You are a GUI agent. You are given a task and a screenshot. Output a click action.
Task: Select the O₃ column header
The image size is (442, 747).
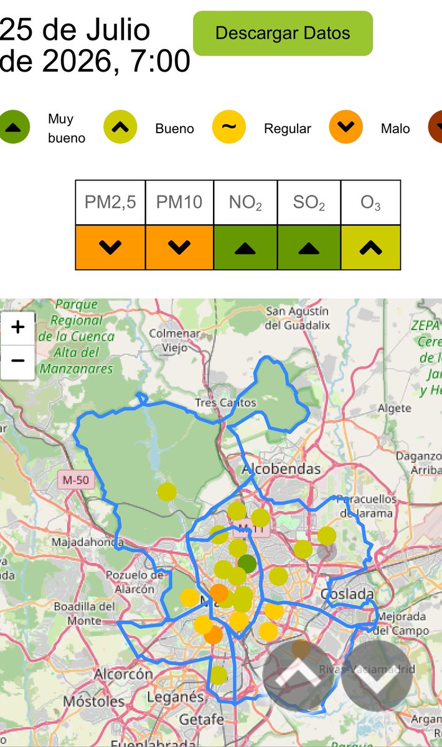(x=370, y=202)
